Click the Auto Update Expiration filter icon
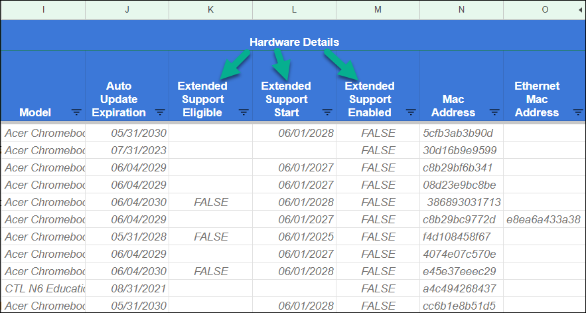The width and height of the screenshot is (586, 313). (160, 112)
